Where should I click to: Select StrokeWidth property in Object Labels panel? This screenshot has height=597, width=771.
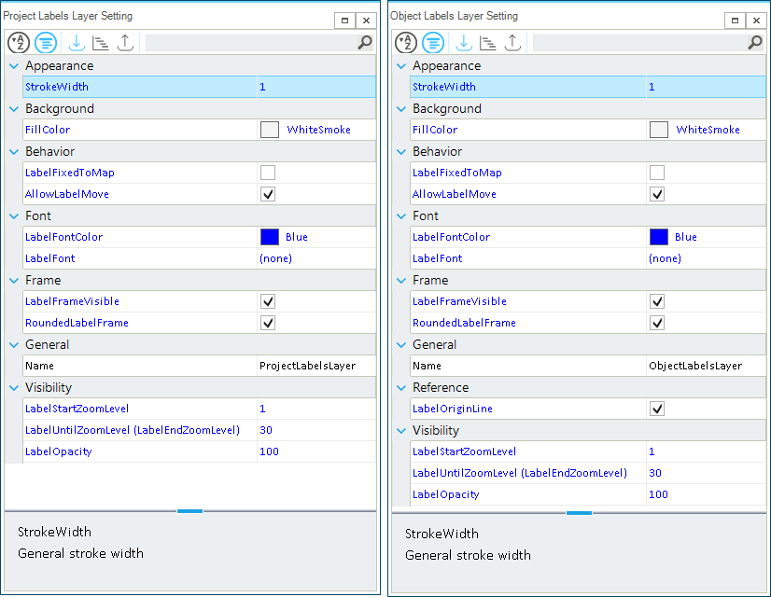[x=444, y=87]
